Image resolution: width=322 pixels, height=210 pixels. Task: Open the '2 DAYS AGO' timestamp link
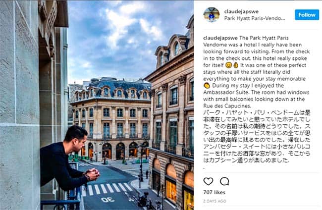215,201
